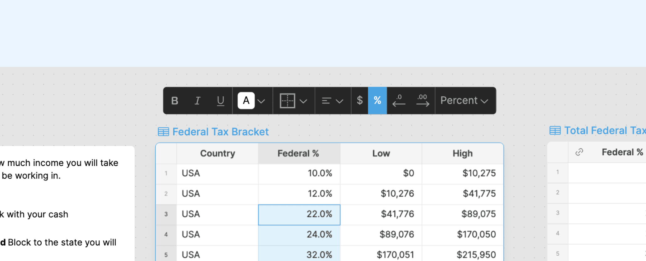This screenshot has height=261, width=646.
Task: Expand the borders options chevron
Action: click(x=303, y=101)
